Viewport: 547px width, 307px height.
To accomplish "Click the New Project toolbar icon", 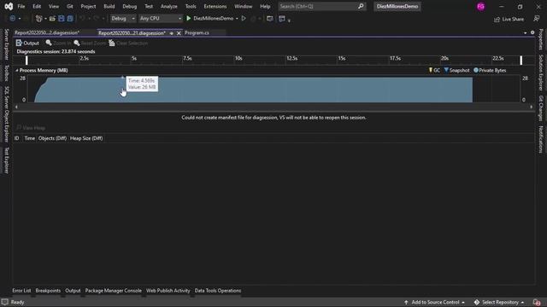I will click(38, 19).
